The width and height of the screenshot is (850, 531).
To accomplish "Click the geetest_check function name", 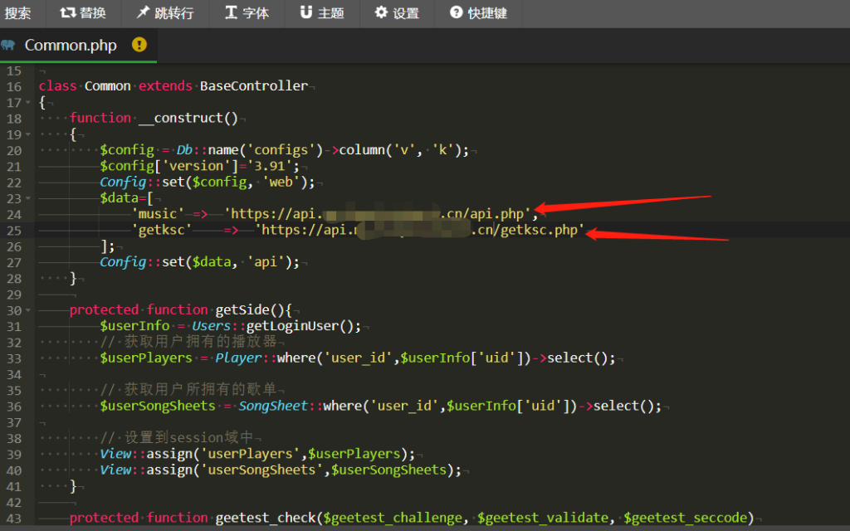I will click(x=265, y=518).
